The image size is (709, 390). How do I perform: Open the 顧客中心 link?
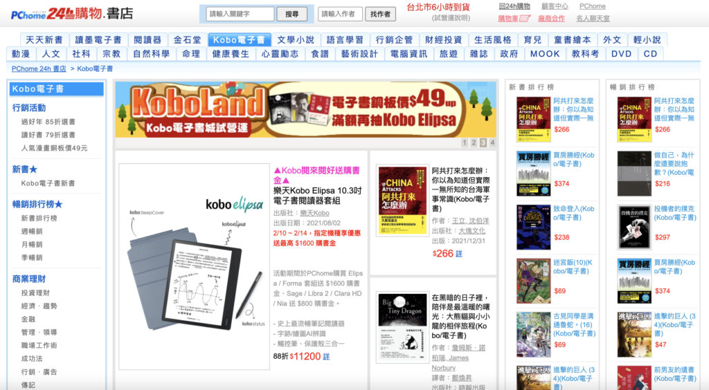coord(555,6)
